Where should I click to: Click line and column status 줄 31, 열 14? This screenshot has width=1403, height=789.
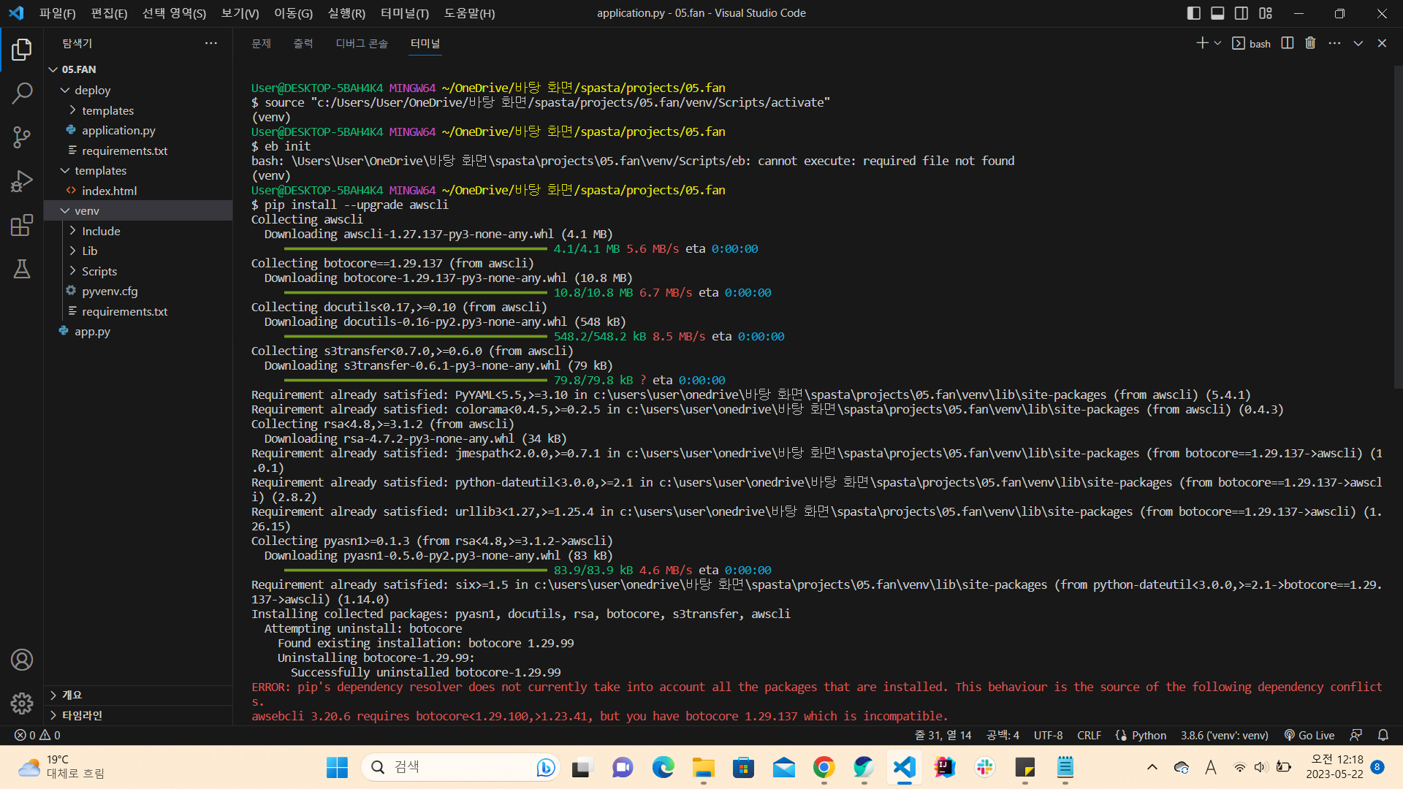pos(943,736)
